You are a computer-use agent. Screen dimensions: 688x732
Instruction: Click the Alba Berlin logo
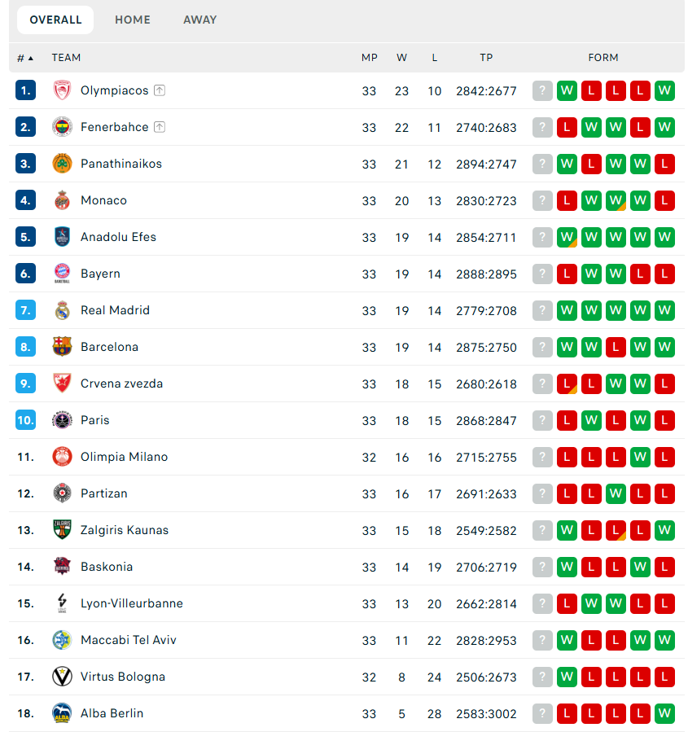pyautogui.click(x=63, y=713)
